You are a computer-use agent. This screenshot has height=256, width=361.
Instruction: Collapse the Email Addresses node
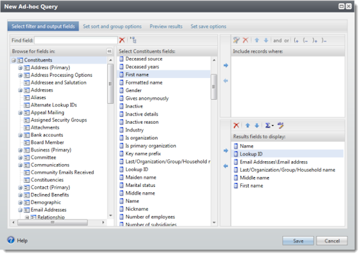[20, 210]
